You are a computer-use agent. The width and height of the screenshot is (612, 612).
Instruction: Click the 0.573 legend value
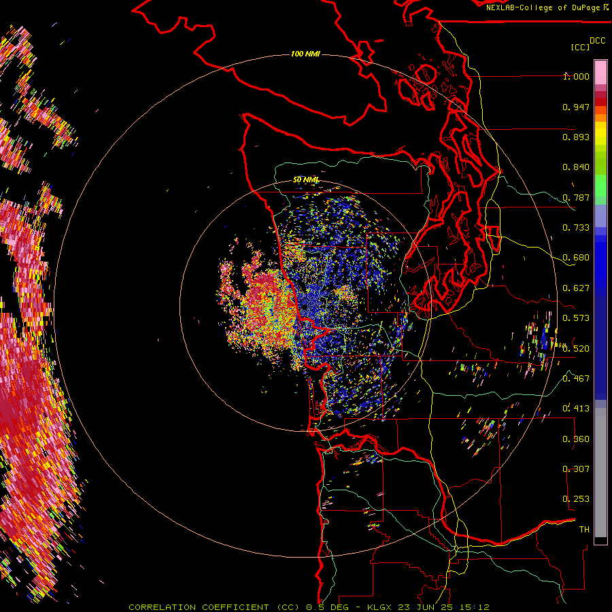[576, 318]
